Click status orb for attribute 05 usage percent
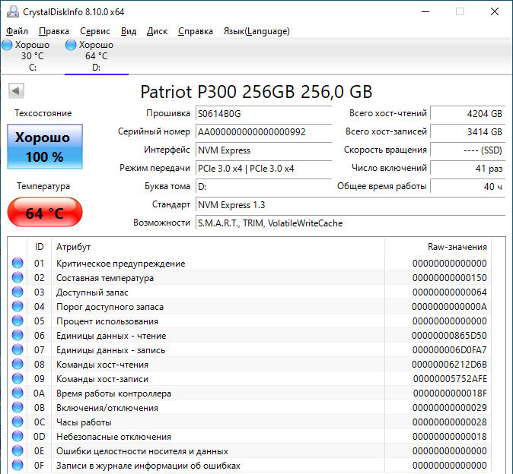The height and width of the screenshot is (474, 513). click(x=18, y=321)
